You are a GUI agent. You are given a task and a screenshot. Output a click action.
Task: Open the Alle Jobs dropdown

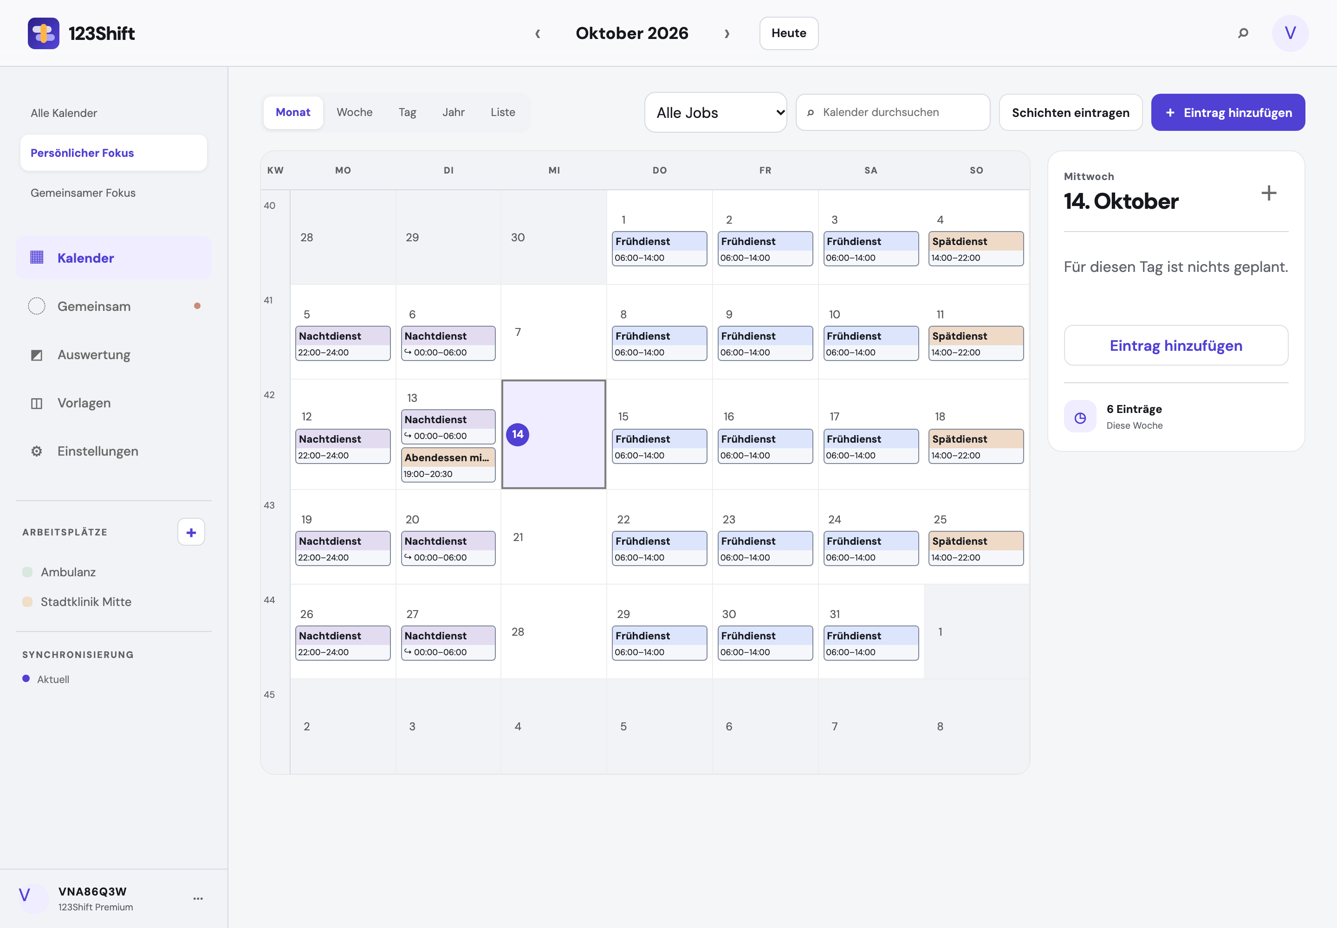(716, 112)
